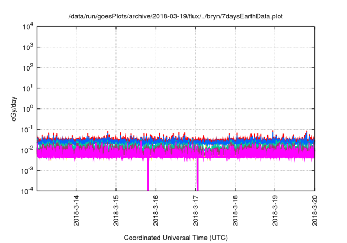Click the 10^-4 y-axis tick label
347x243 pixels.
28,191
